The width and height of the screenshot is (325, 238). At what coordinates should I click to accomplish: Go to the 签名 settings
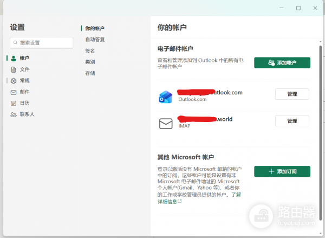(x=90, y=51)
